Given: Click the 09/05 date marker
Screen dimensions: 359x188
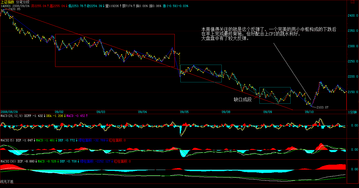Looking at the screenshot, I should [184, 112].
